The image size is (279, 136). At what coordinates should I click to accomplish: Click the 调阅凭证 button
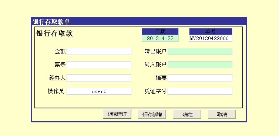(117, 114)
